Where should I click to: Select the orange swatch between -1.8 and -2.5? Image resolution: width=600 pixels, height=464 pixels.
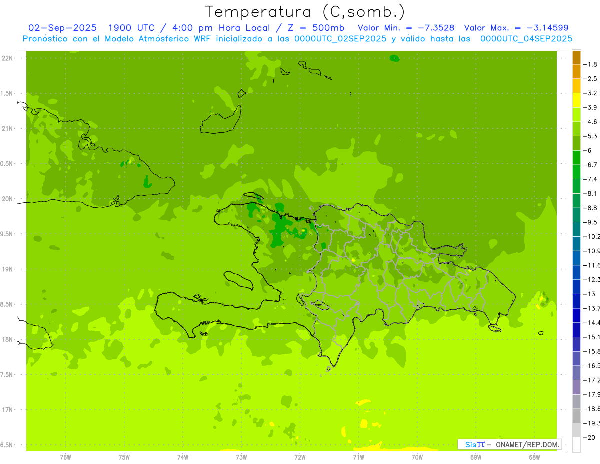point(576,71)
